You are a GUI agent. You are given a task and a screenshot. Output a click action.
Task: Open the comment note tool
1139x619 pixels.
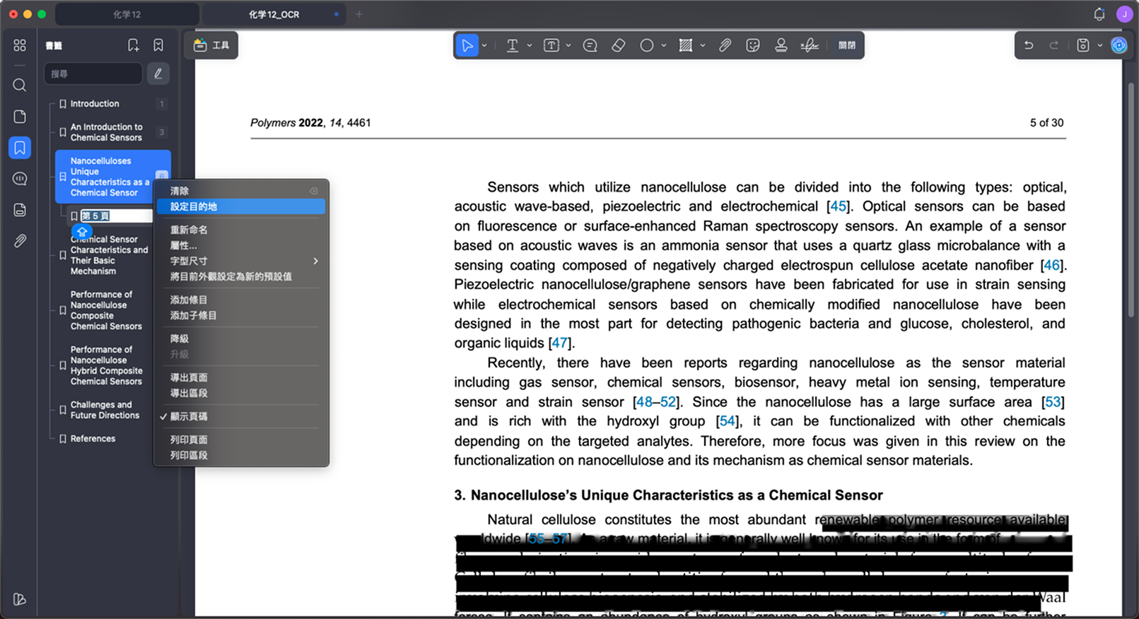(x=590, y=45)
